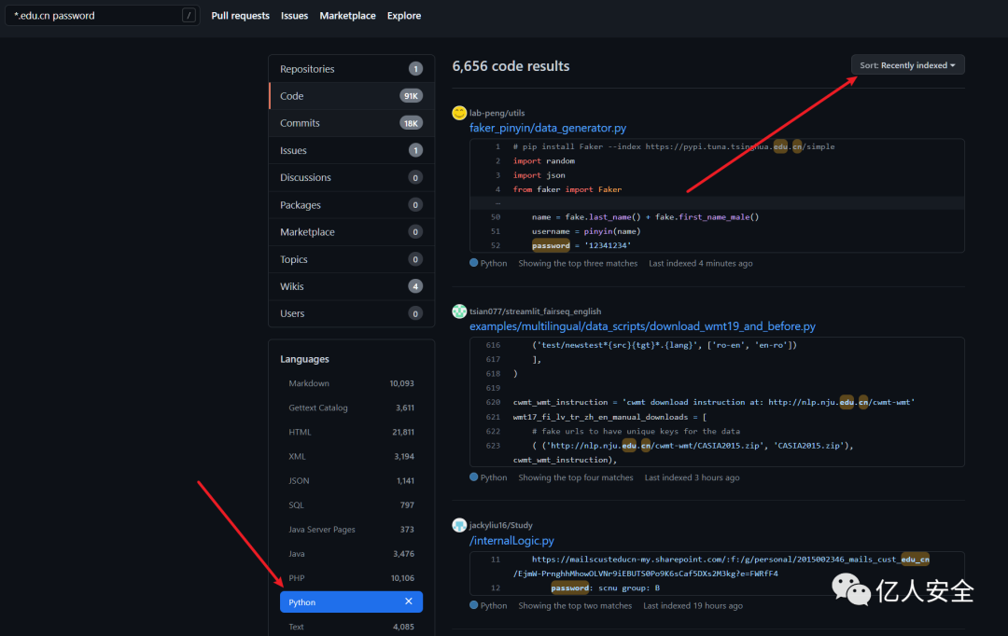The width and height of the screenshot is (1008, 636).
Task: Click 'Last indexed 4 minutes ago' text
Action: point(700,263)
